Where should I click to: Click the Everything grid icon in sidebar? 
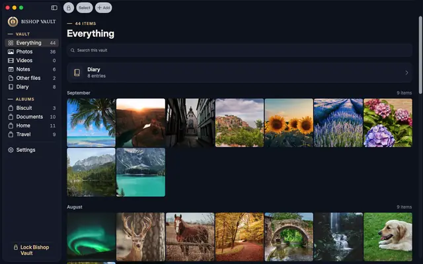[11, 43]
